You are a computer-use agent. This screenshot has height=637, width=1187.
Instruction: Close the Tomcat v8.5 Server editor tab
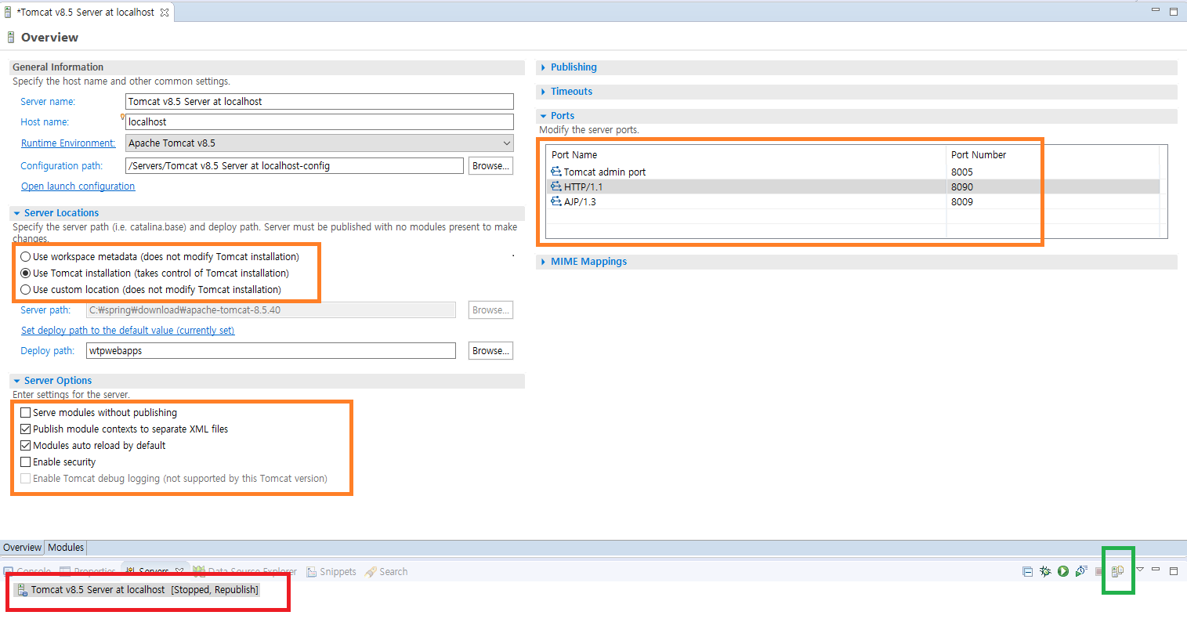tap(165, 13)
